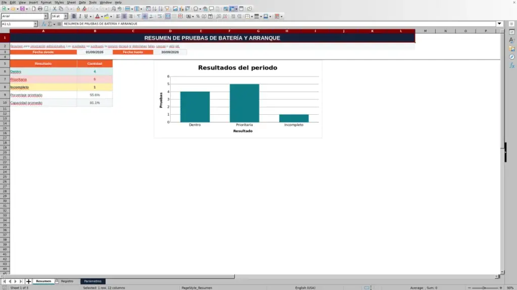The image size is (517, 290).
Task: Open the sidebar Navigator icon
Action: click(512, 57)
